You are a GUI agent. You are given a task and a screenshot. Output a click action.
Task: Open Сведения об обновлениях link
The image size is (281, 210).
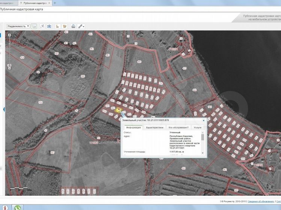pyautogui.click(x=261, y=201)
